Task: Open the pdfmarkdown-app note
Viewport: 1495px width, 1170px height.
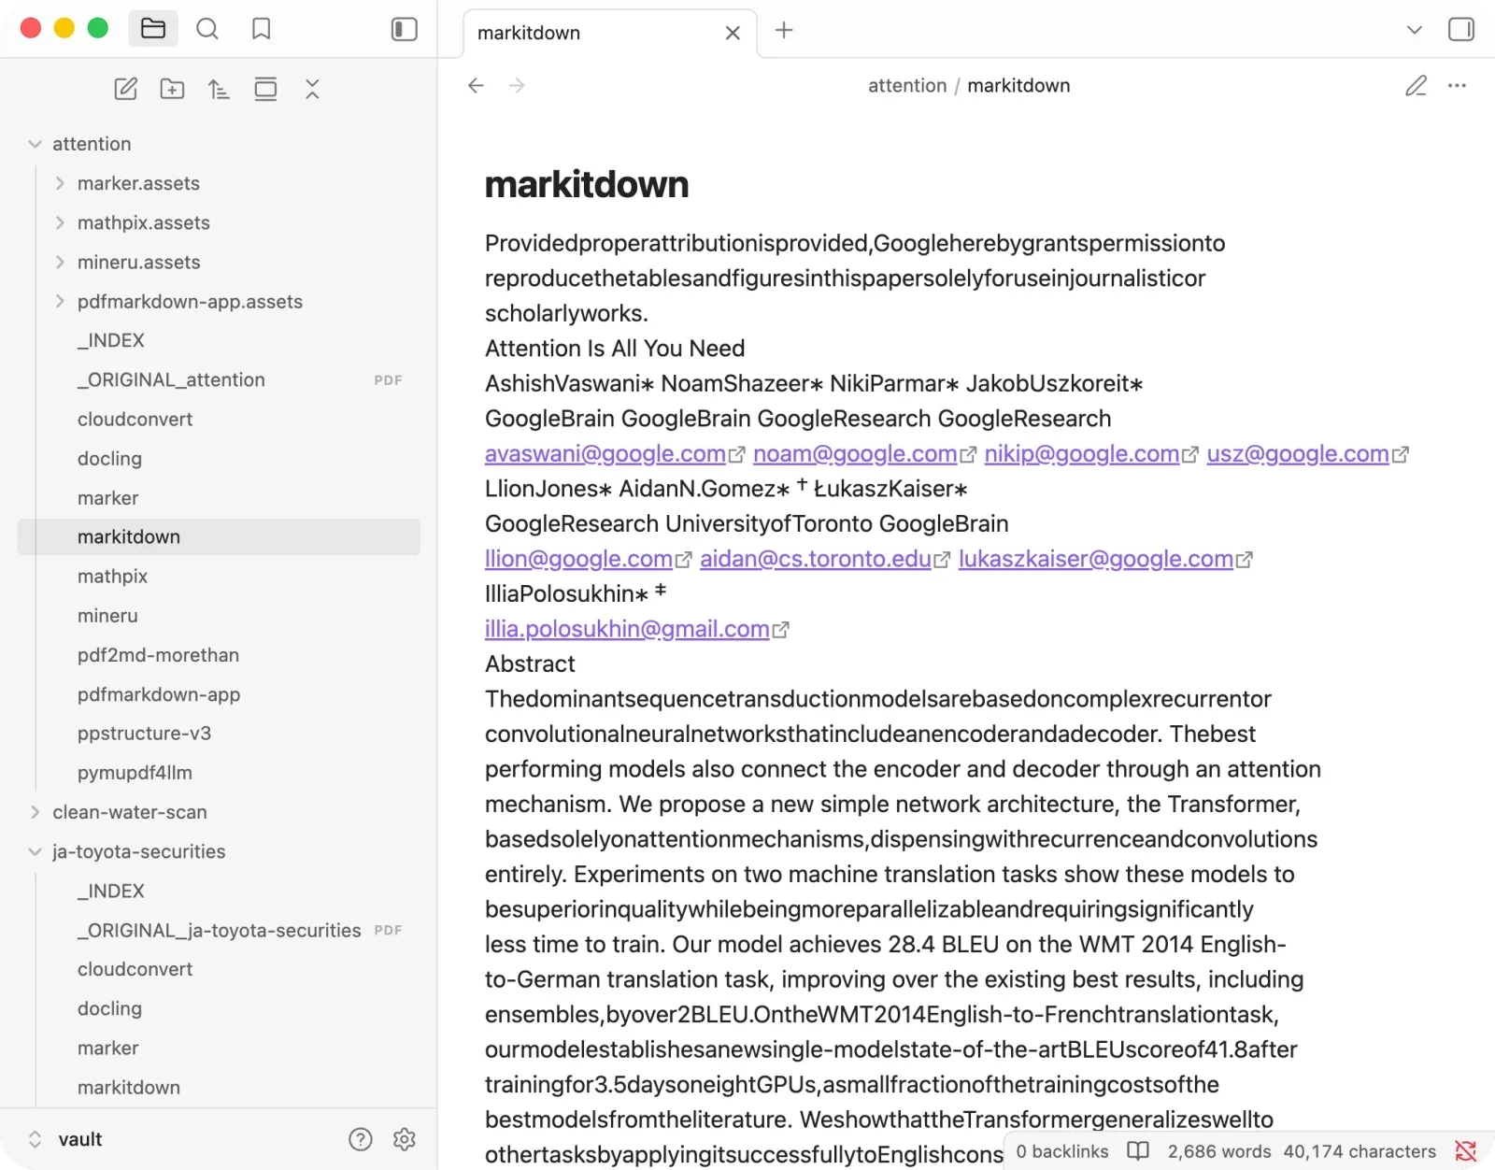Action: click(219, 694)
